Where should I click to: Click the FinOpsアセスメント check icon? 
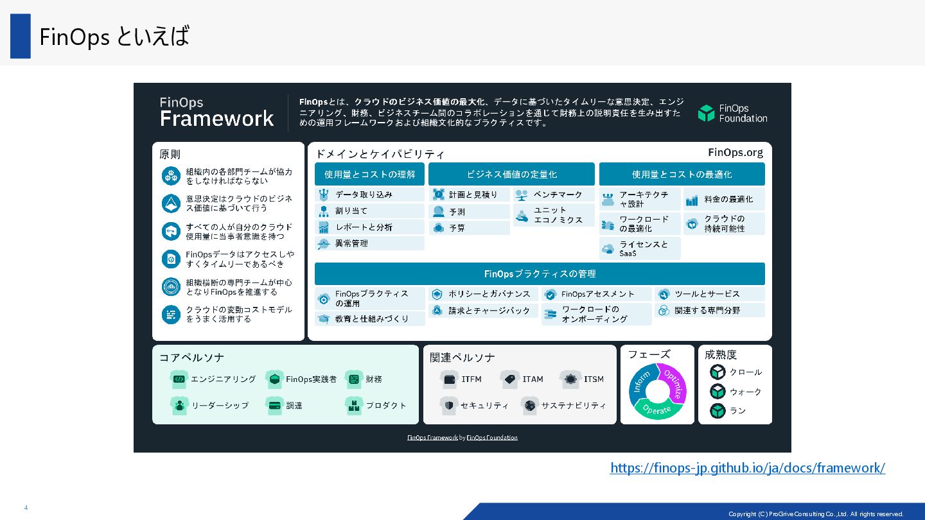click(550, 295)
